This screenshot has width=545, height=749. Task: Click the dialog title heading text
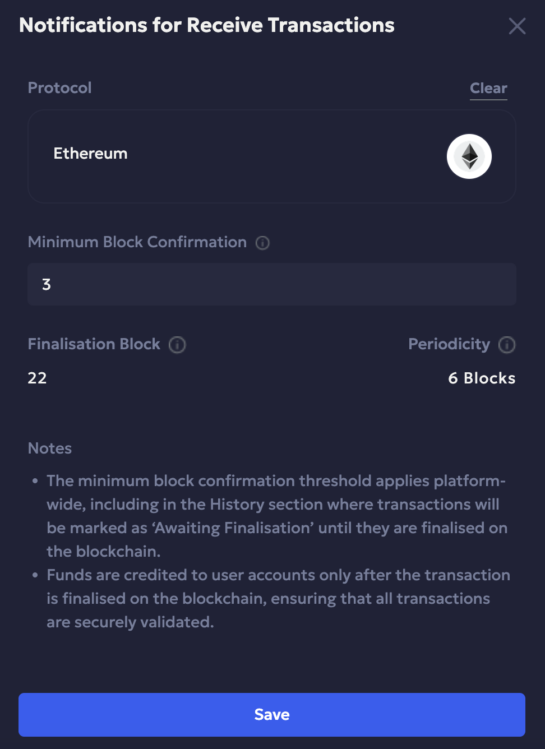(x=207, y=25)
